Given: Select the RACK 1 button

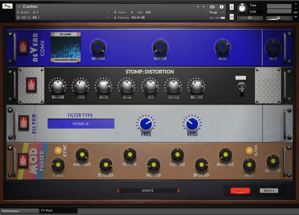Looking at the screenshot, I should 240,191.
